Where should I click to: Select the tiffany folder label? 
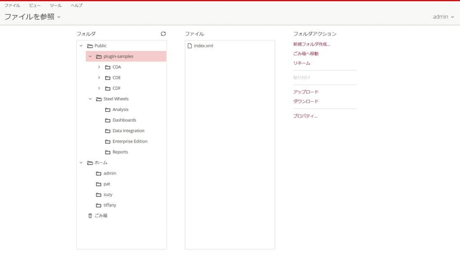pos(110,206)
